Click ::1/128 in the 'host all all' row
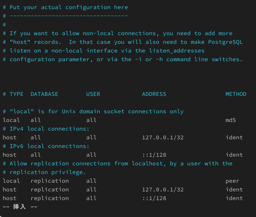Screen dimensions: 256x217 coord(154,155)
